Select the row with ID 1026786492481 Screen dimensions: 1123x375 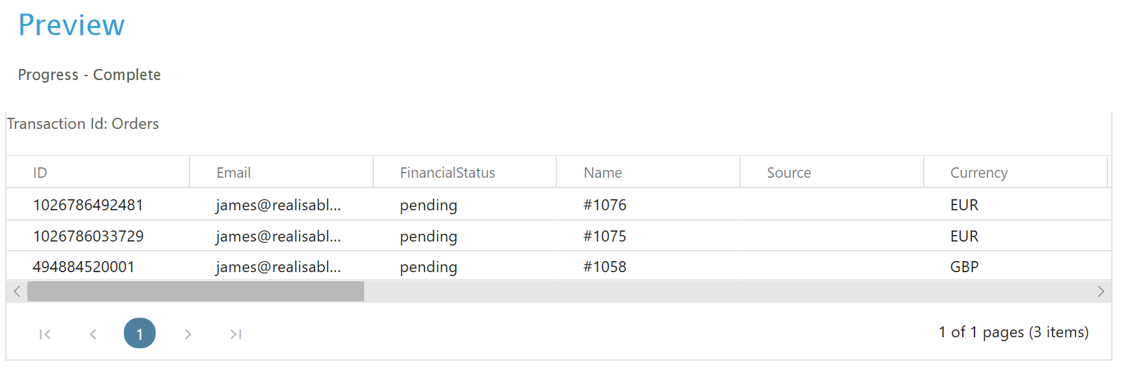click(x=88, y=205)
